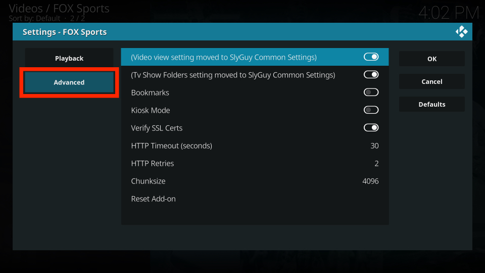Click the 'Verify SSL Certs' label text
This screenshot has width=485, height=273.
click(157, 128)
